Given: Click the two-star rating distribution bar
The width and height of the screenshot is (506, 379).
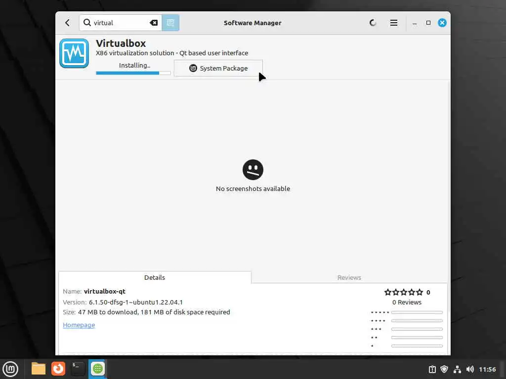Looking at the screenshot, I should 417,338.
